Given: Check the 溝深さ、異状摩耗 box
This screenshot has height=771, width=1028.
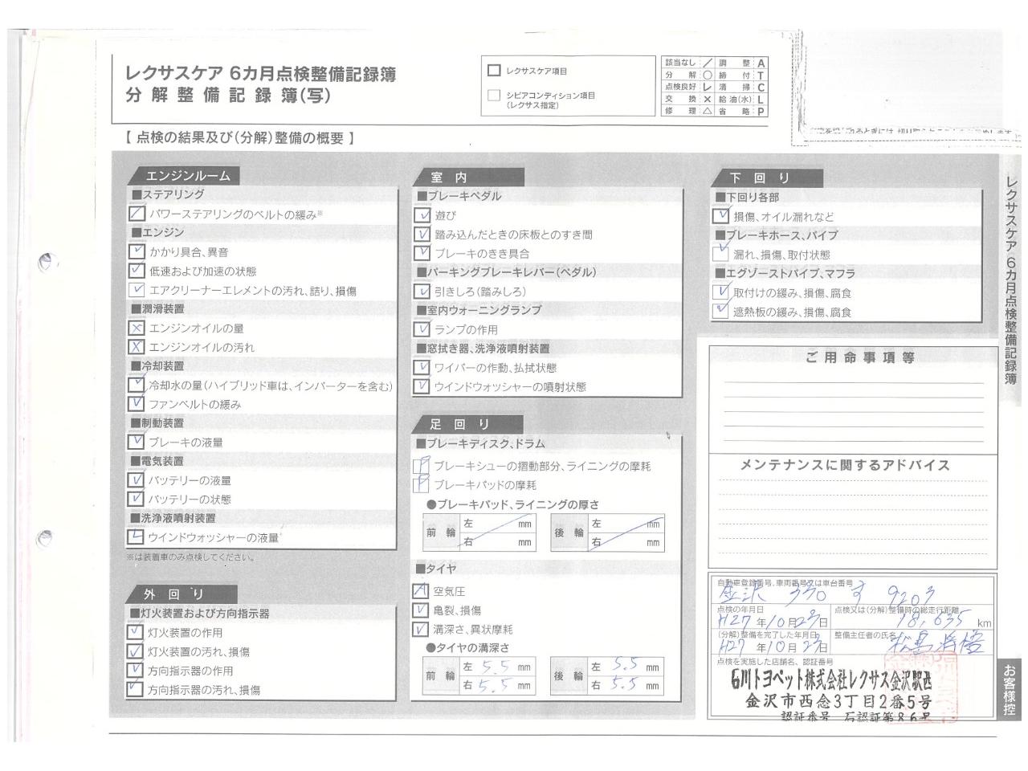Looking at the screenshot, I should 420,630.
